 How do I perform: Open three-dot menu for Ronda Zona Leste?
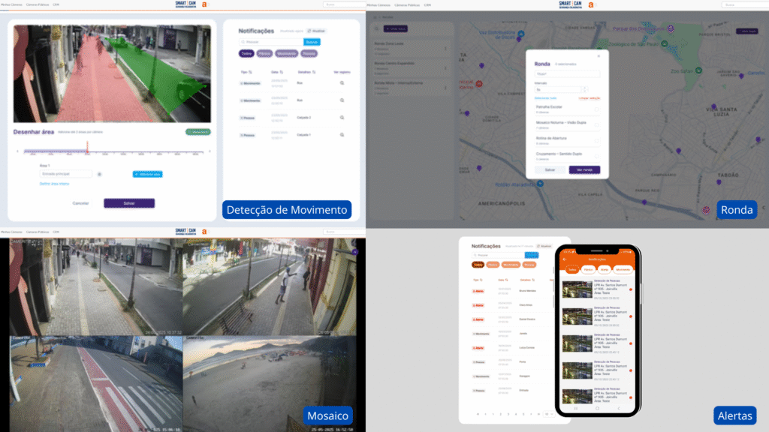click(x=445, y=49)
